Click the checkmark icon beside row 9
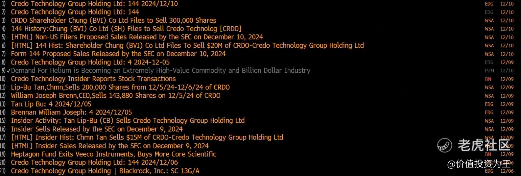521x176 pixels. coord(9,71)
